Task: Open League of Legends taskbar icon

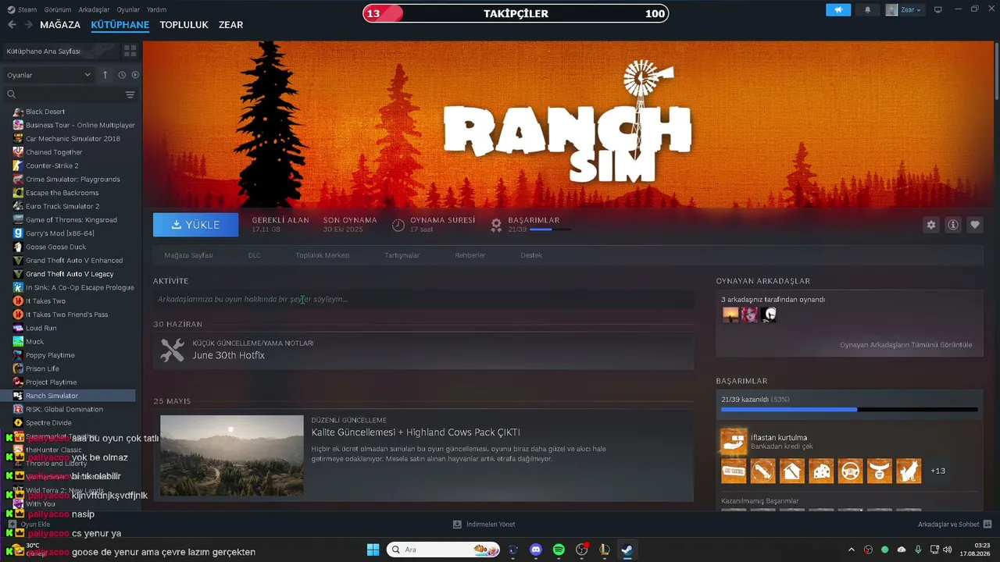Action: (x=604, y=550)
